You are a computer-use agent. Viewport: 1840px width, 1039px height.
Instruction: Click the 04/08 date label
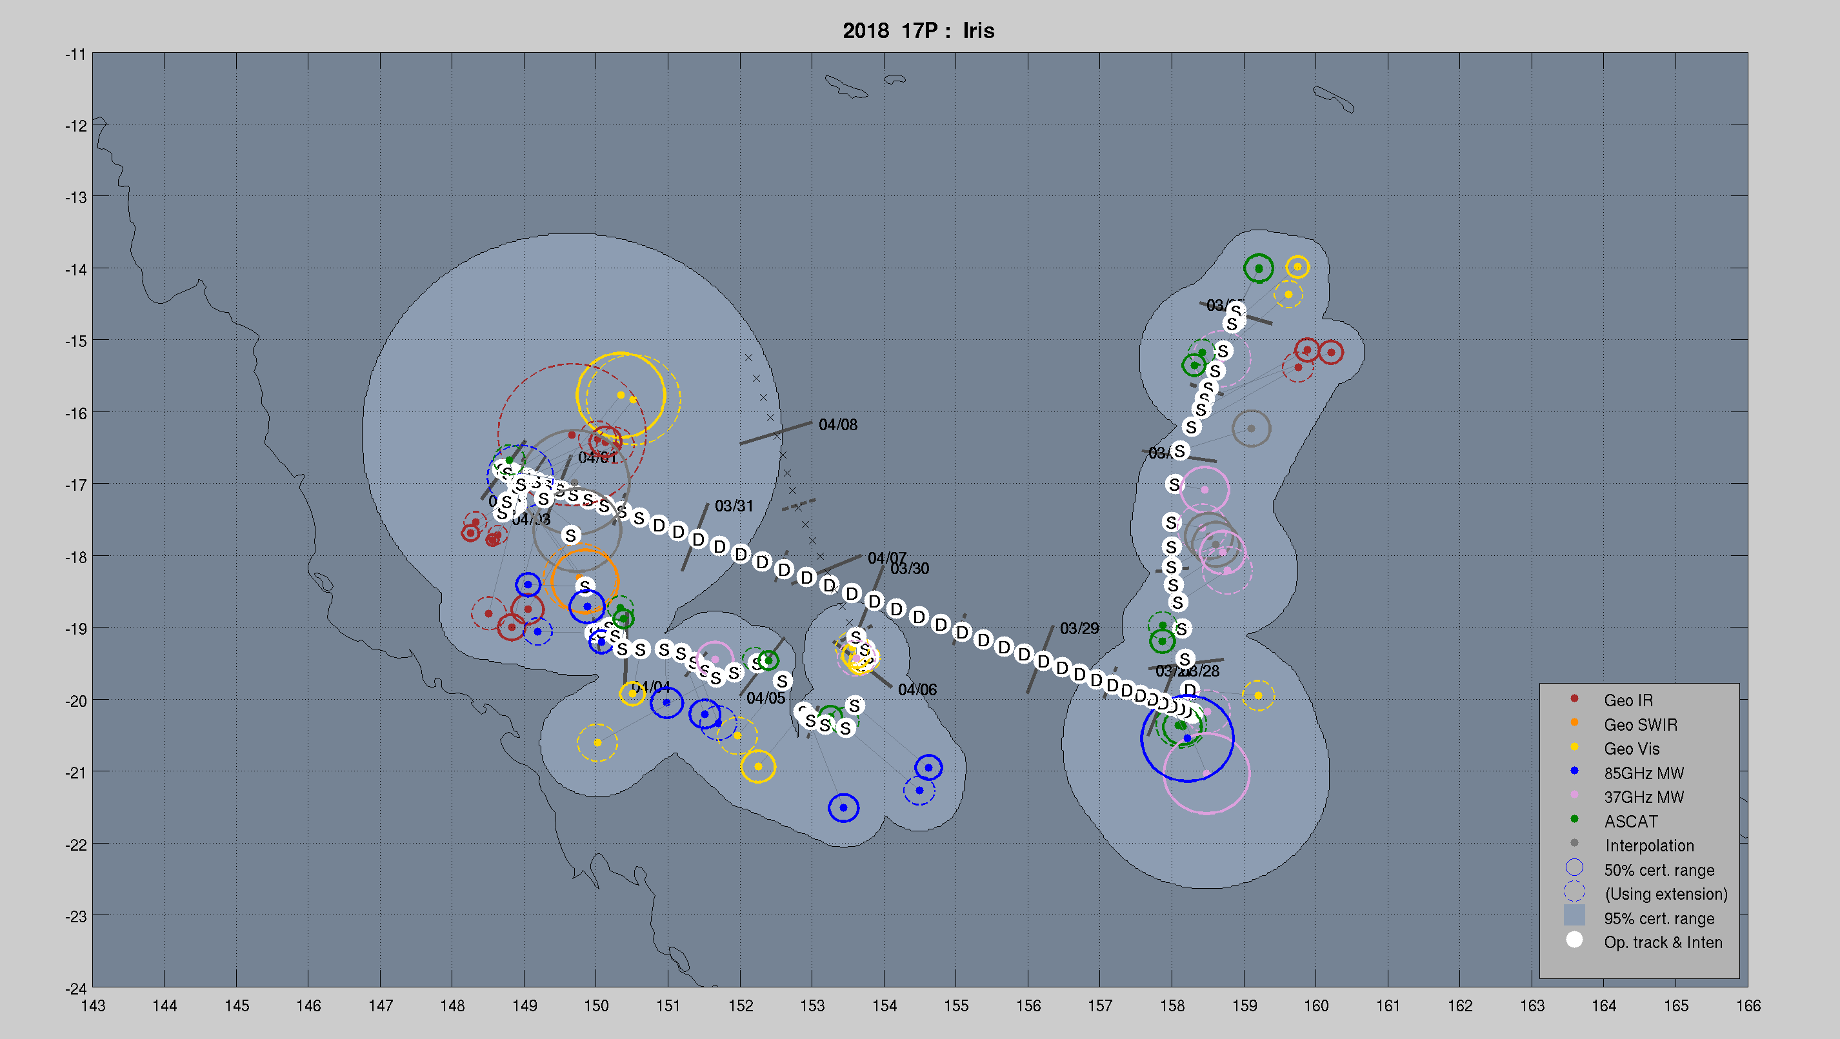click(x=838, y=425)
